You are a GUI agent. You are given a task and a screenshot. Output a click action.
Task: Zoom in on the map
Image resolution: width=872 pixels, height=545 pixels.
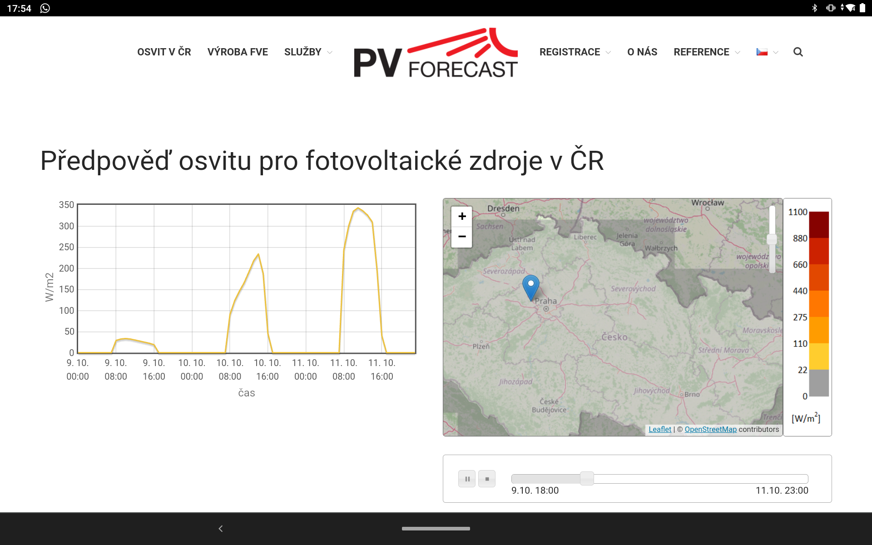462,216
